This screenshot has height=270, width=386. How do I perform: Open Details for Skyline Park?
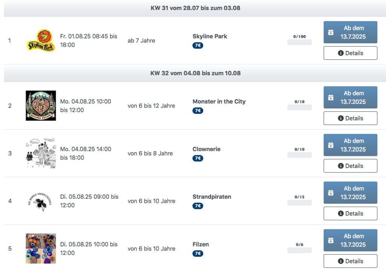[350, 53]
